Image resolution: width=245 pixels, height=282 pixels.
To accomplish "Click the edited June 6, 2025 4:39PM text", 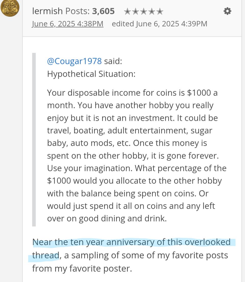I will (x=160, y=24).
